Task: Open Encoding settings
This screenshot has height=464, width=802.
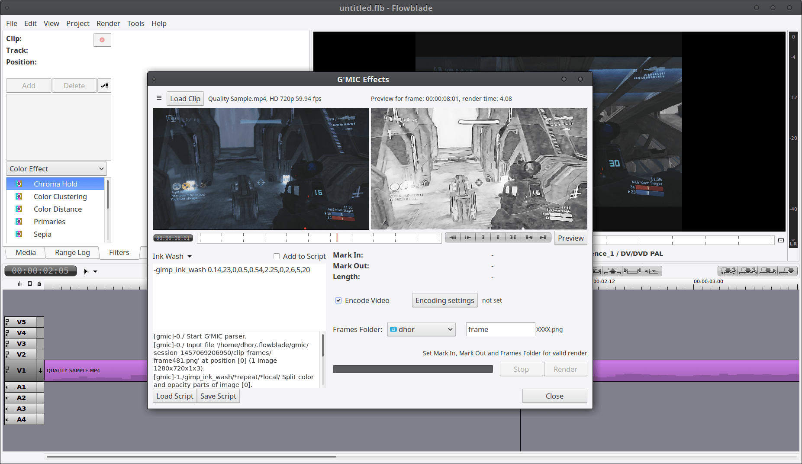Action: tap(444, 300)
